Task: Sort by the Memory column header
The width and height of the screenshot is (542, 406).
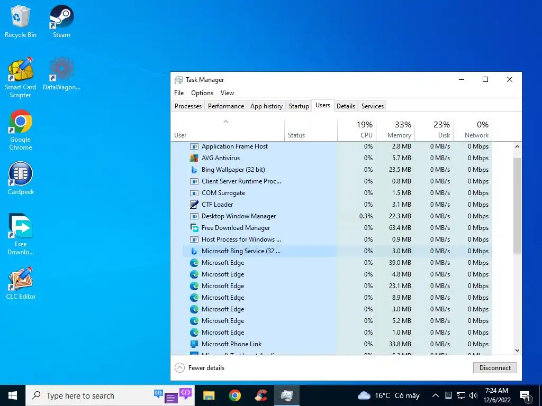Action: (395, 130)
